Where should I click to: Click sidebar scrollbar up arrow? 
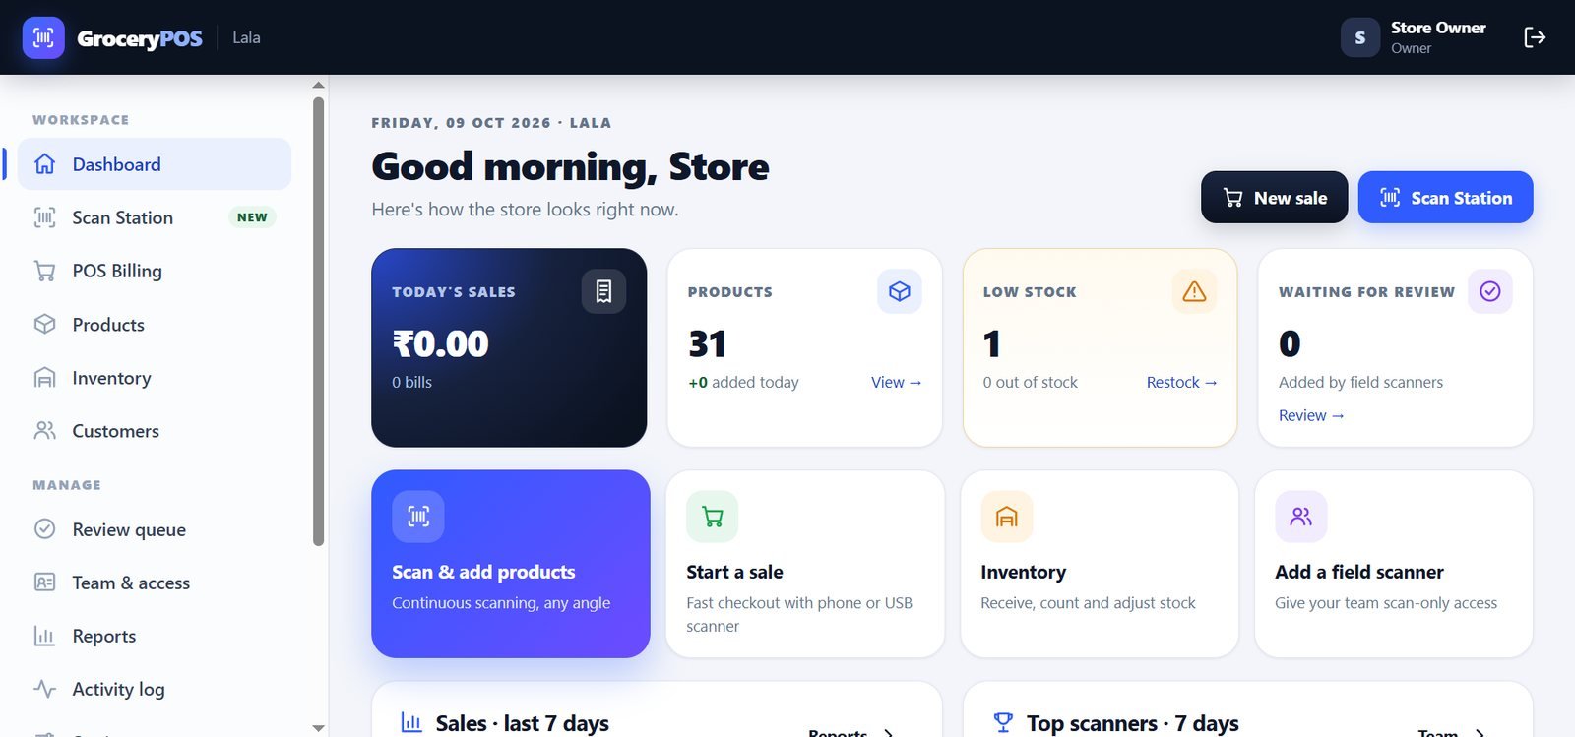pos(318,85)
